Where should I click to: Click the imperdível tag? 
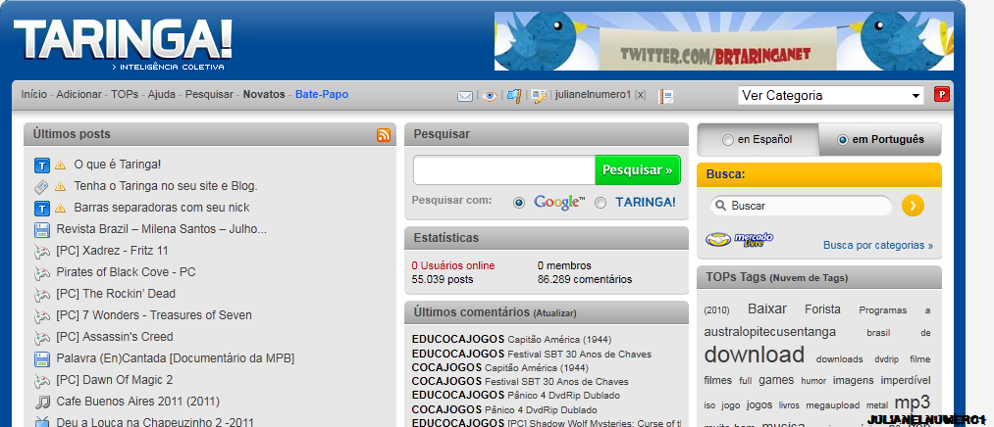[x=906, y=380]
